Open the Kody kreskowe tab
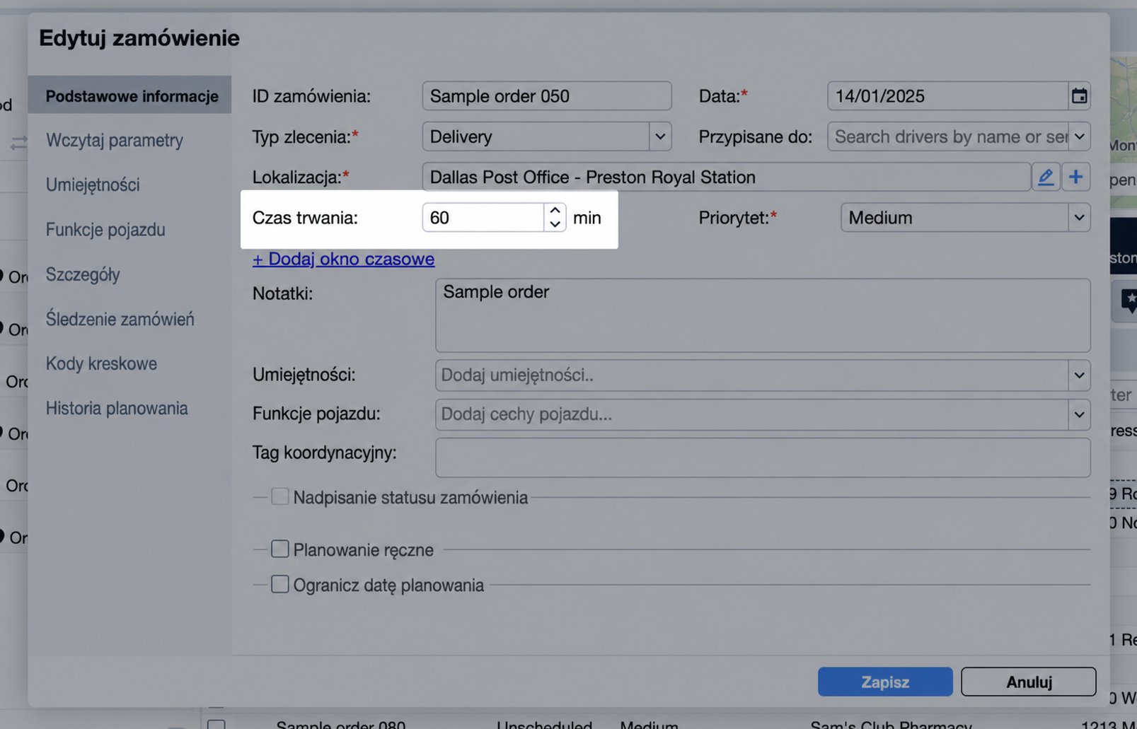1137x729 pixels. pyautogui.click(x=101, y=363)
